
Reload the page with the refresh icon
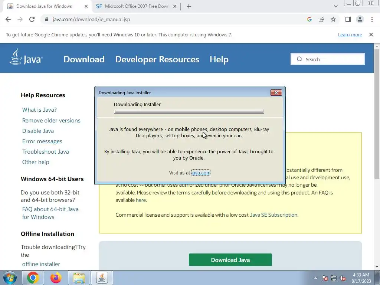(x=32, y=19)
